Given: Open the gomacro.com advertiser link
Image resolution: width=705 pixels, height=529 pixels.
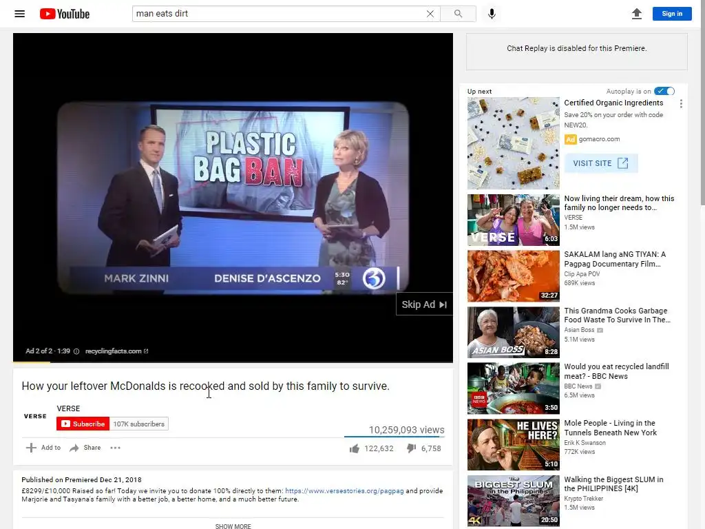Looking at the screenshot, I should [x=600, y=139].
